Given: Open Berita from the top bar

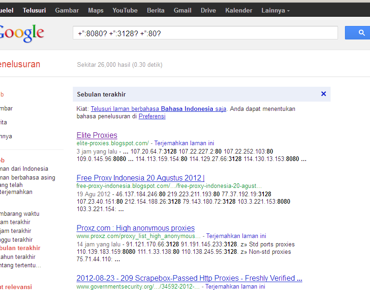Looking at the screenshot, I should tap(155, 10).
